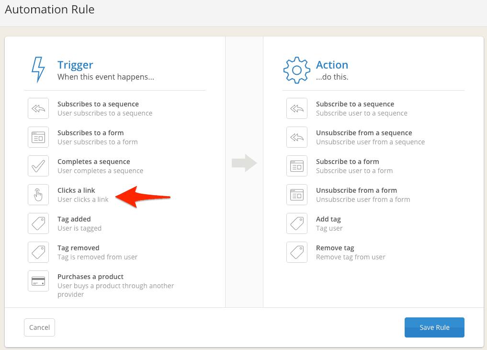Image resolution: width=487 pixels, height=350 pixels.
Task: Click the Unsubscribe from a form action icon
Action: 297,195
